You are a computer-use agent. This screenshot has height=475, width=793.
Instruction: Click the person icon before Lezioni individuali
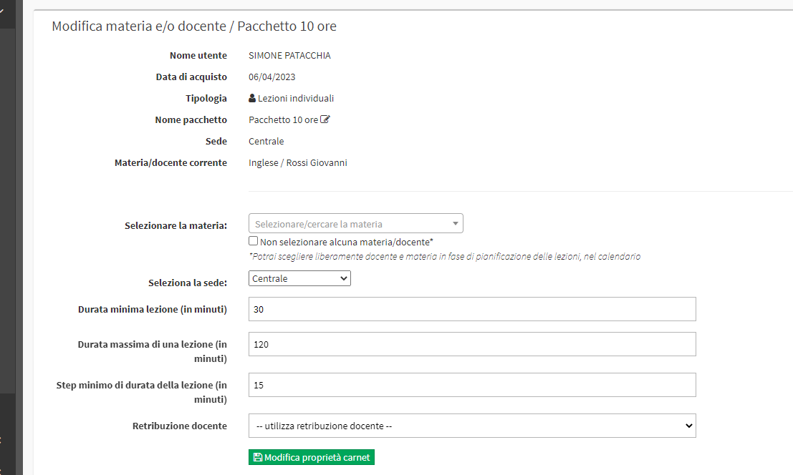click(252, 99)
